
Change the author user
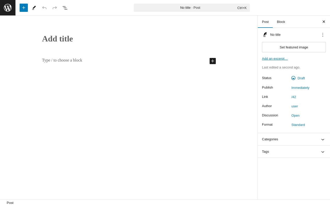(295, 106)
